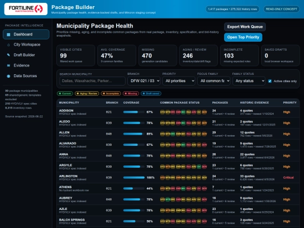
Task: Click the MTR badge in the AUBREY row
Action: (168, 199)
